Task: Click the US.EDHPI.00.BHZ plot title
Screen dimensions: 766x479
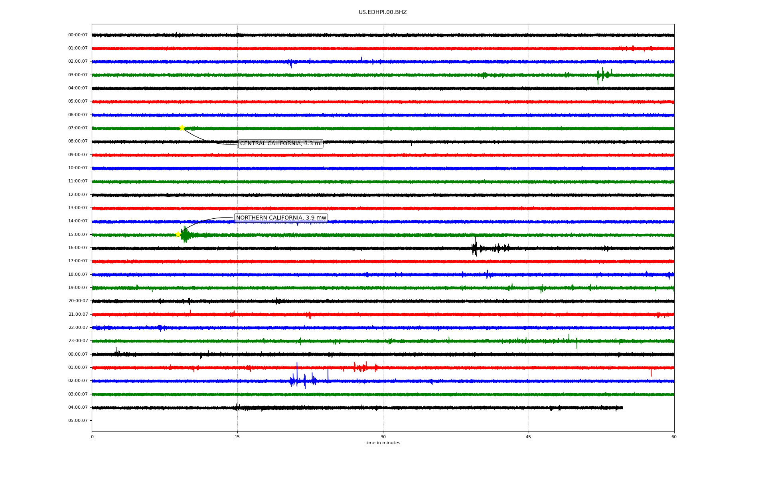Action: (382, 12)
